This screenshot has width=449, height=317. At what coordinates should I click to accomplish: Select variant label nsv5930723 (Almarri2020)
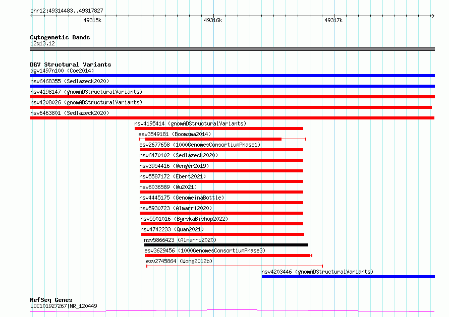(176, 208)
